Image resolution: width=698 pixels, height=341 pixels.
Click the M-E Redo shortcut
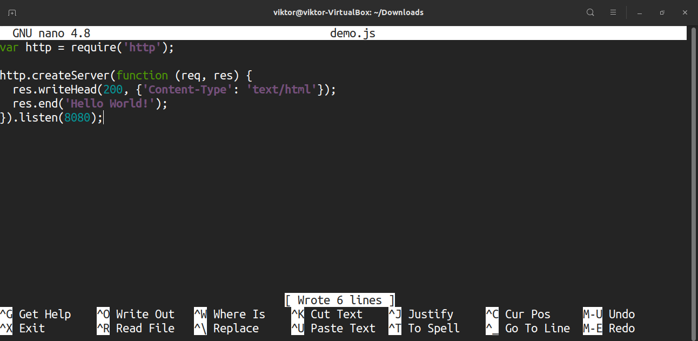609,329
